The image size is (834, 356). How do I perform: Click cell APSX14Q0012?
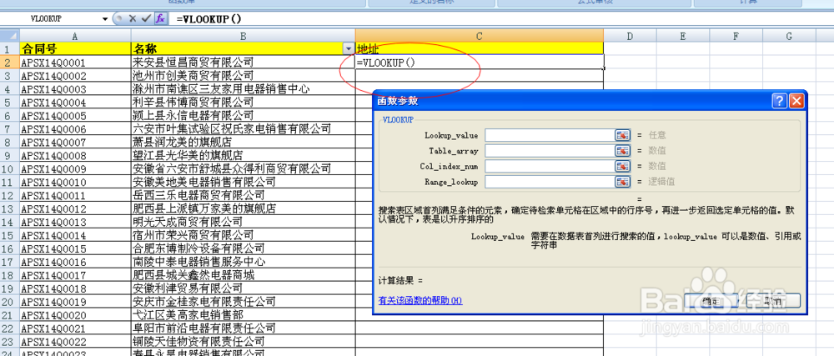click(75, 208)
